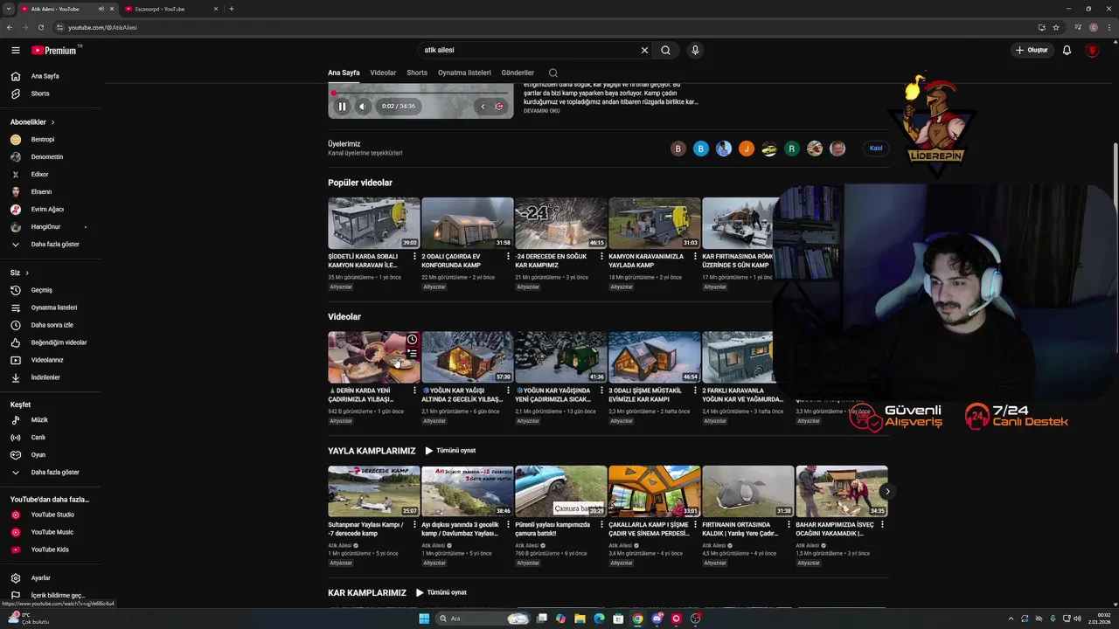Image resolution: width=1119 pixels, height=629 pixels.
Task: Mute the featured video player
Action: click(363, 107)
